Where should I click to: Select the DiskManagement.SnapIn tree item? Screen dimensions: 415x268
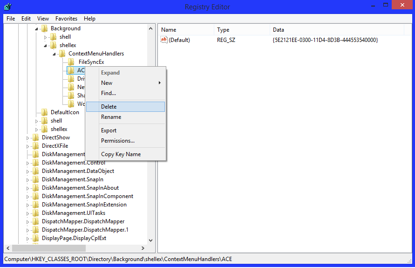pyautogui.click(x=72, y=179)
